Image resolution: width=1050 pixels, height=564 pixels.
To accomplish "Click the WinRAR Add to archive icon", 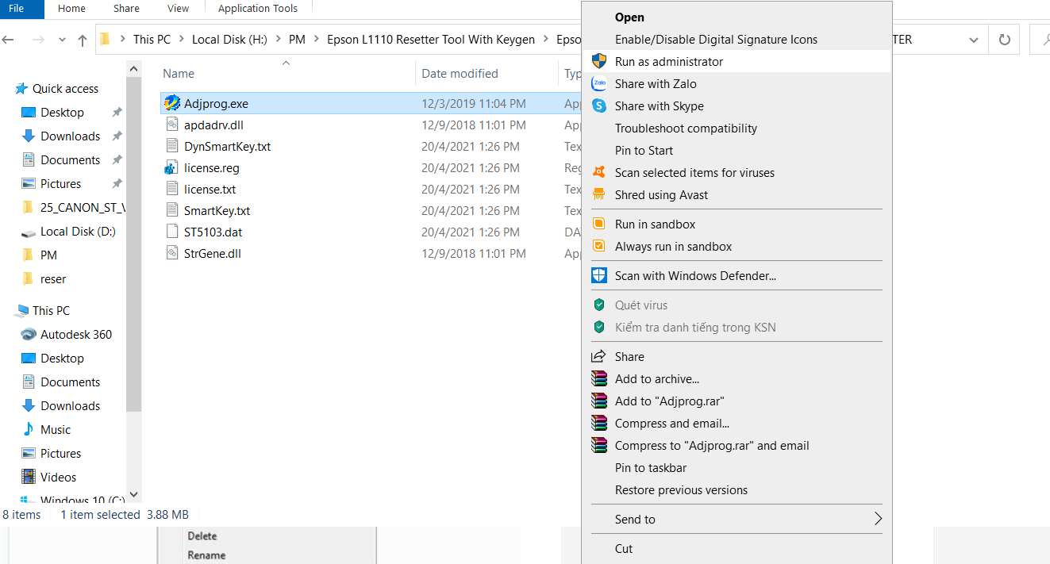I will coord(599,379).
